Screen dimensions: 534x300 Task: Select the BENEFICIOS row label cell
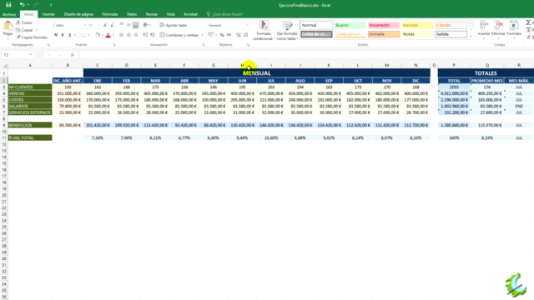point(30,125)
